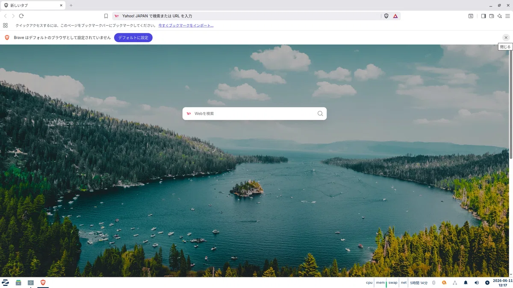513x288 pixels.
Task: Open the Leo AI sparkle icon
Action: click(499, 16)
